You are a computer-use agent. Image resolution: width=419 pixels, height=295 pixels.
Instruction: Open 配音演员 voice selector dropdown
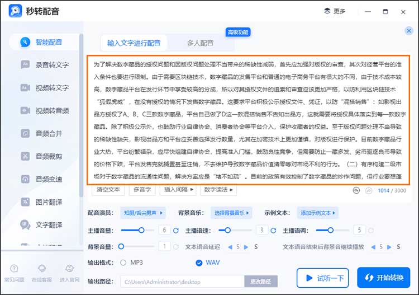tap(143, 213)
